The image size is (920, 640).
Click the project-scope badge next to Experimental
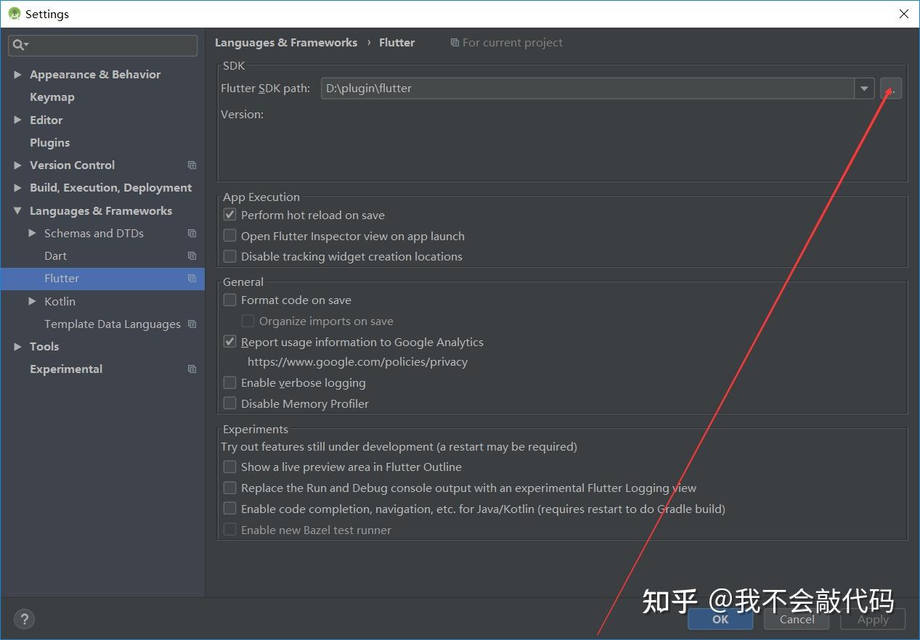pyautogui.click(x=192, y=369)
